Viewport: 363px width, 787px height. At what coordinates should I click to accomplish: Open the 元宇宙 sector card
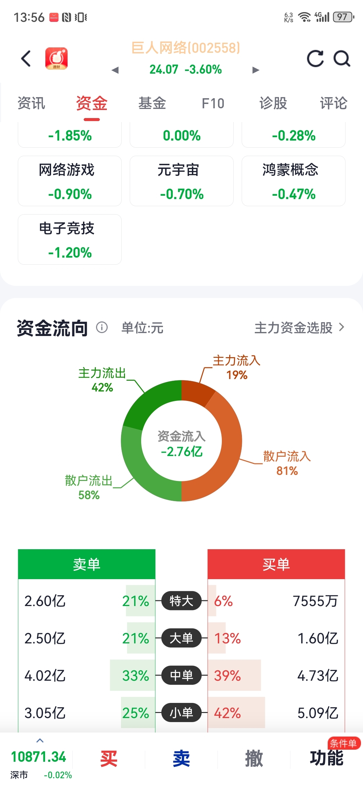click(x=182, y=181)
